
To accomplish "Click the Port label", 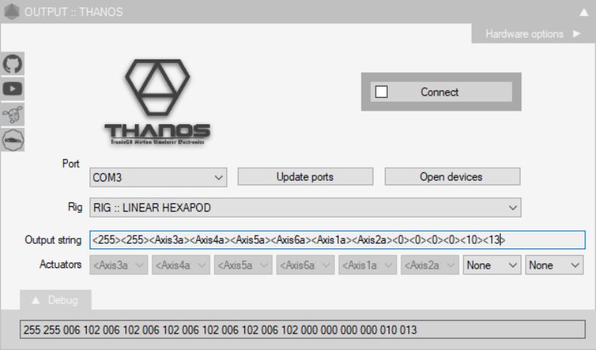I will [x=71, y=164].
